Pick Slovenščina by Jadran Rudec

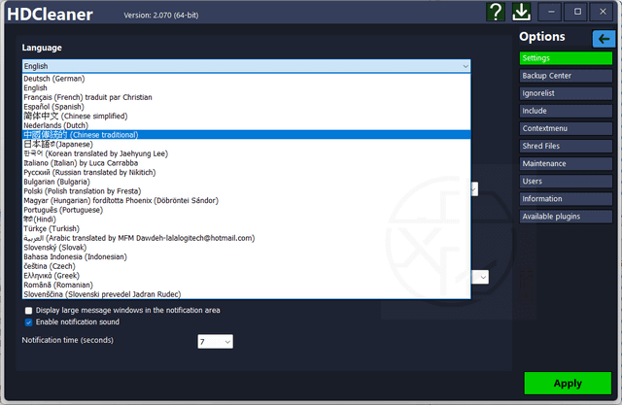(246, 294)
